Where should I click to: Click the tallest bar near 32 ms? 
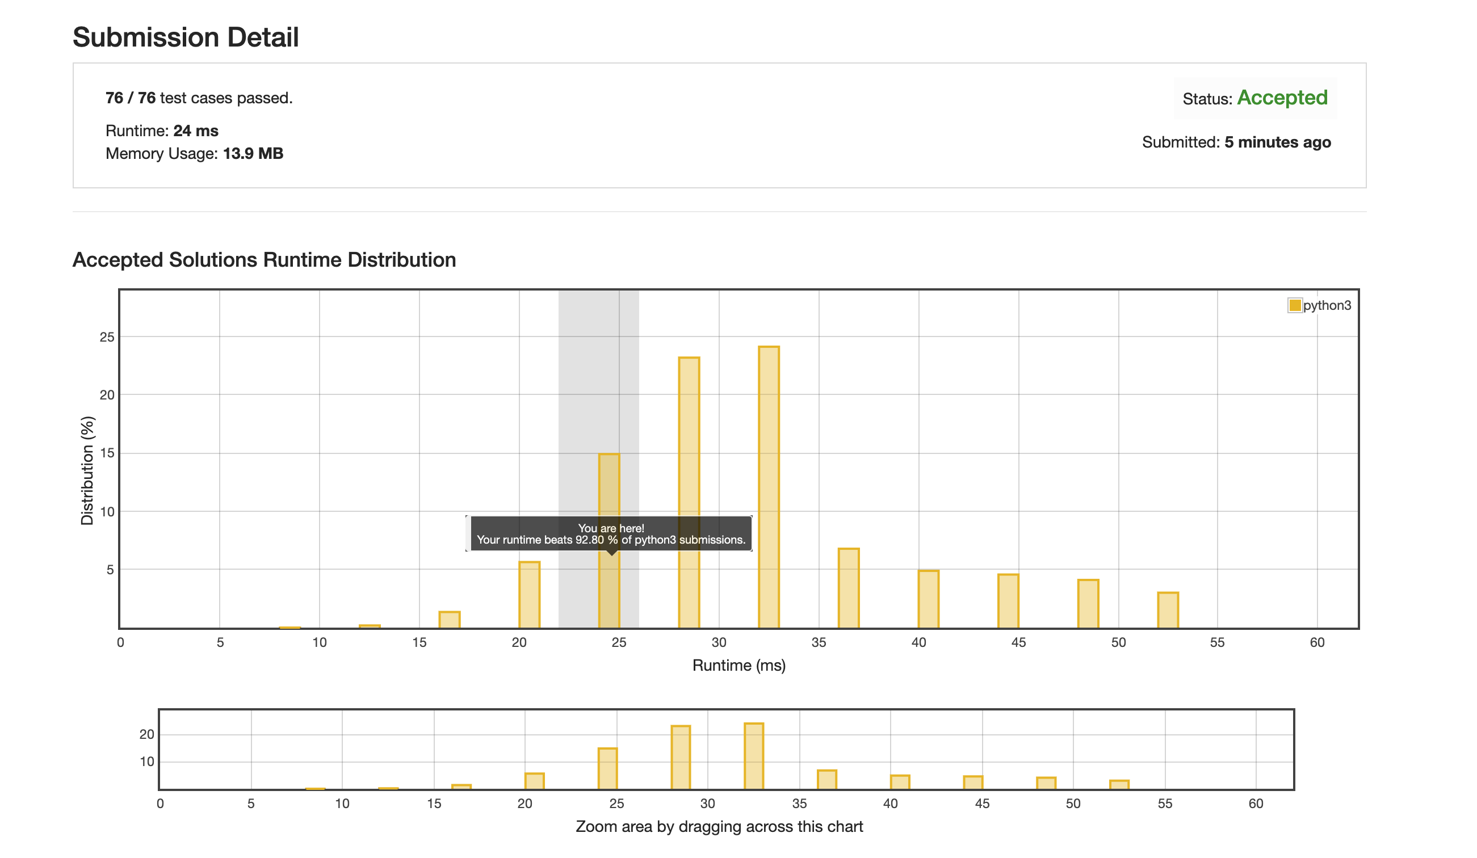coord(769,486)
